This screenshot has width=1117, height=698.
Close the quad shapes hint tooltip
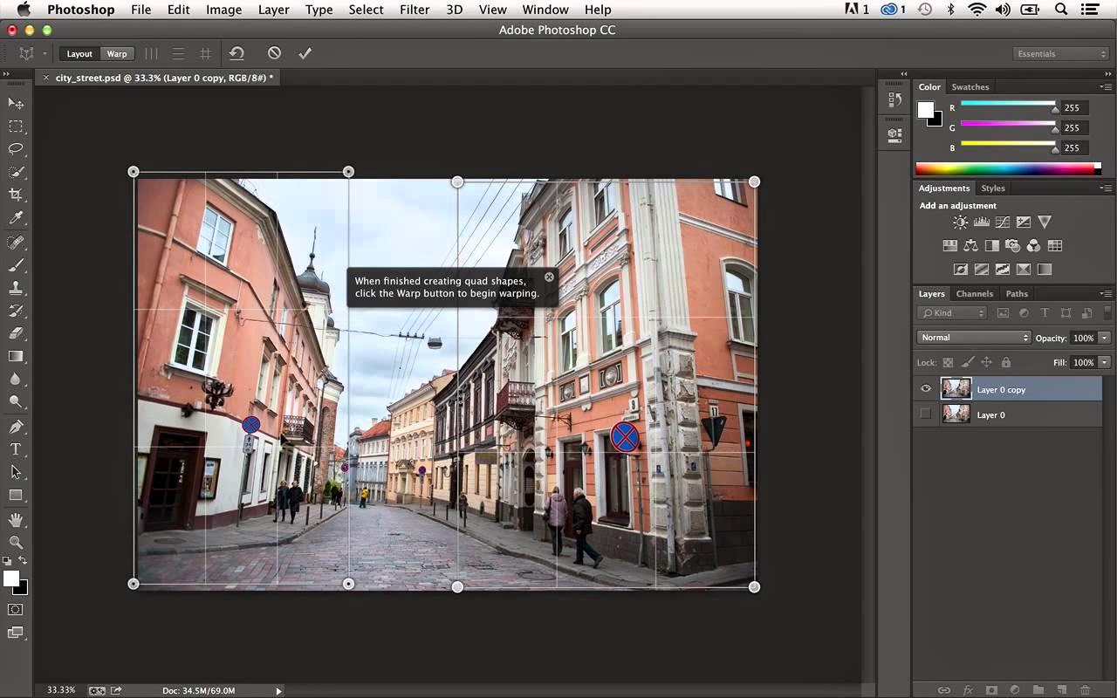(x=549, y=277)
